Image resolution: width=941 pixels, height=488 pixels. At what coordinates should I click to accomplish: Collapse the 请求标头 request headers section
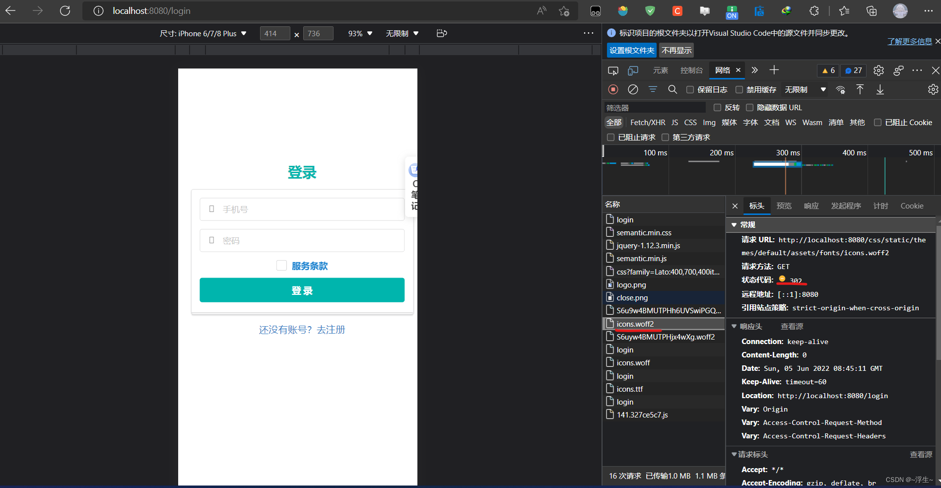734,454
